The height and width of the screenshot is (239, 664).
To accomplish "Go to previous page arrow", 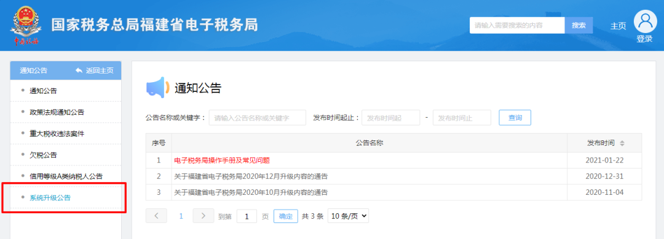I will pos(156,216).
